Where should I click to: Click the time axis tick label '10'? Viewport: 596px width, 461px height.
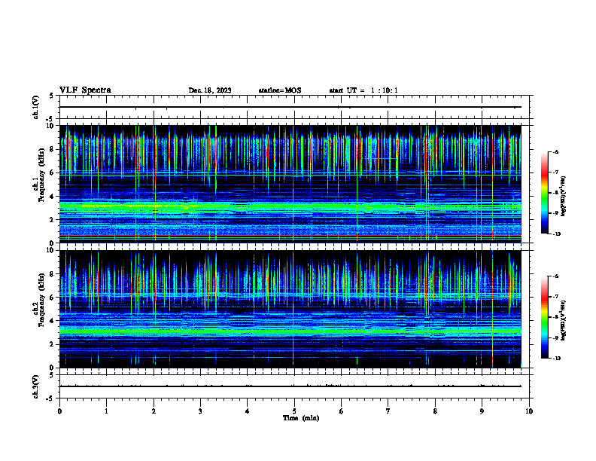529,411
